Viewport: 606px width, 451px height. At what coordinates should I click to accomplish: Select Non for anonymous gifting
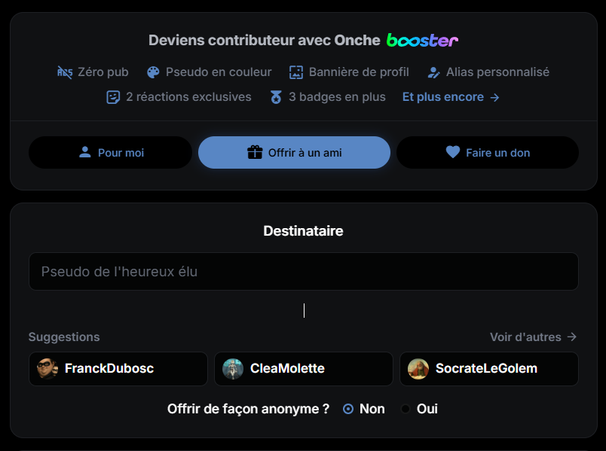[347, 409]
